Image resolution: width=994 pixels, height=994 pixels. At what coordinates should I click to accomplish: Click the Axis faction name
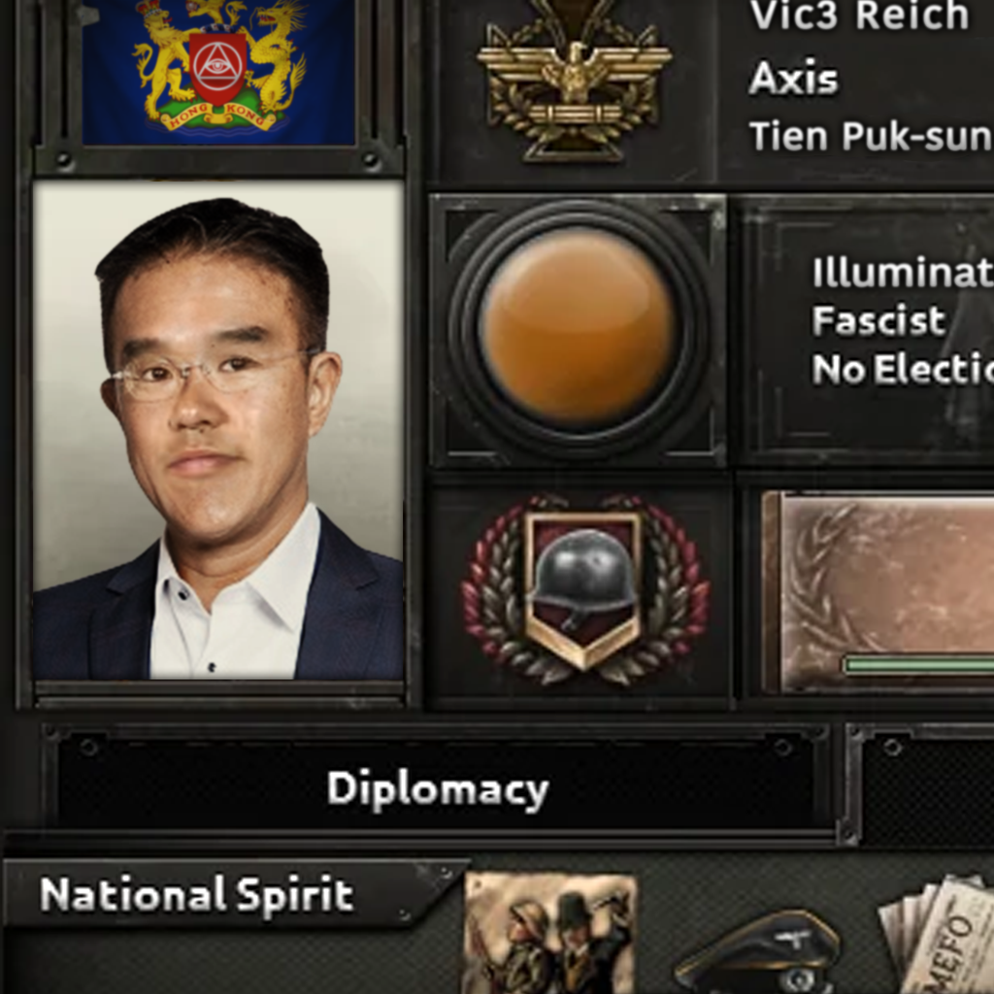[794, 79]
